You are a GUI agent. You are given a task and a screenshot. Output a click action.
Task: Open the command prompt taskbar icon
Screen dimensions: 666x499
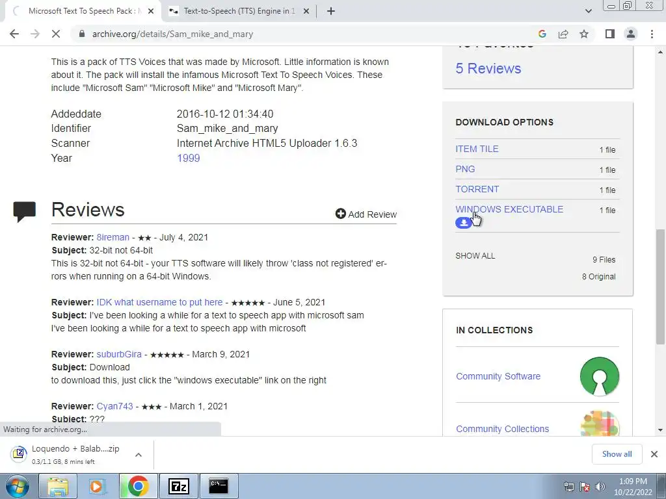pos(219,486)
